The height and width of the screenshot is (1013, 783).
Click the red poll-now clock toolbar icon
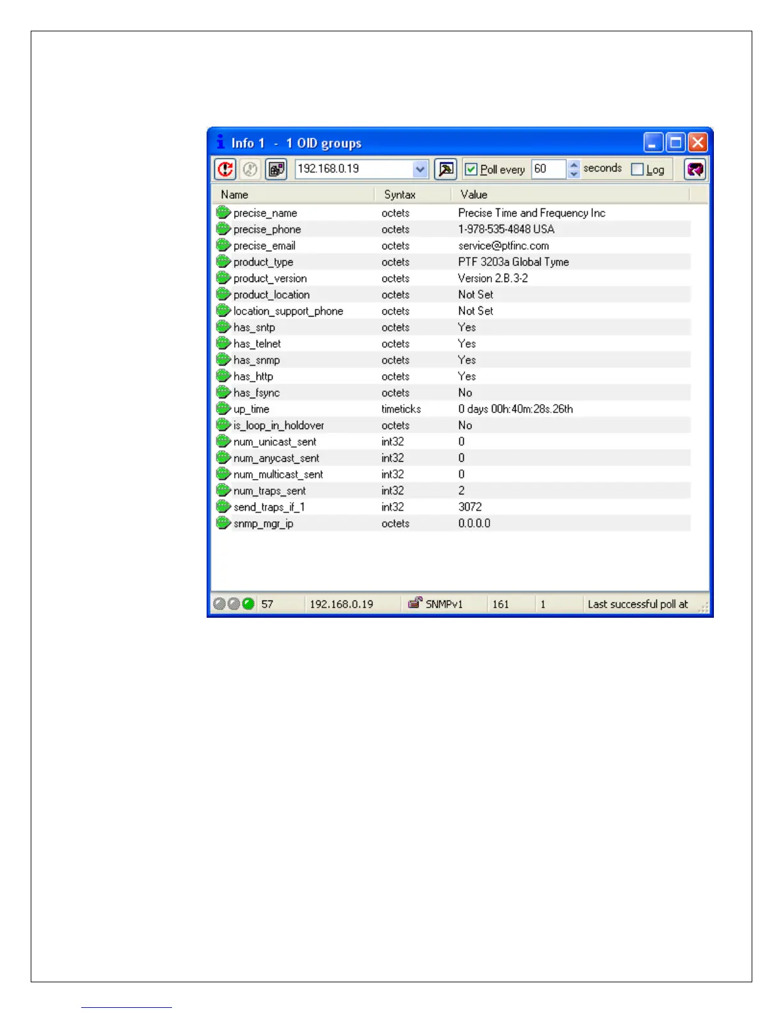[225, 169]
